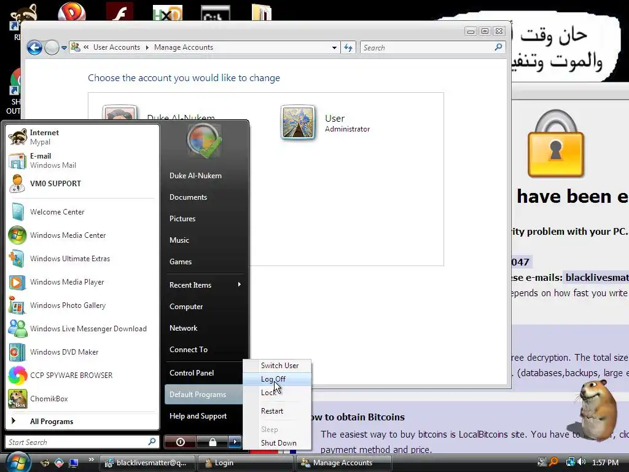Screen dimensions: 629x472
Task: Choose Log Off option
Action: click(277, 379)
